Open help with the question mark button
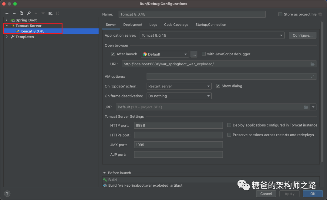Image resolution: width=327 pixels, height=200 pixels. [7, 194]
